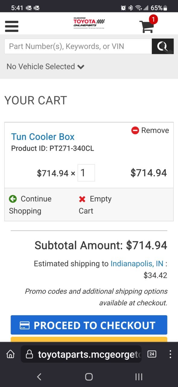Tap Android home navigation button
The width and height of the screenshot is (178, 387).
89,377
